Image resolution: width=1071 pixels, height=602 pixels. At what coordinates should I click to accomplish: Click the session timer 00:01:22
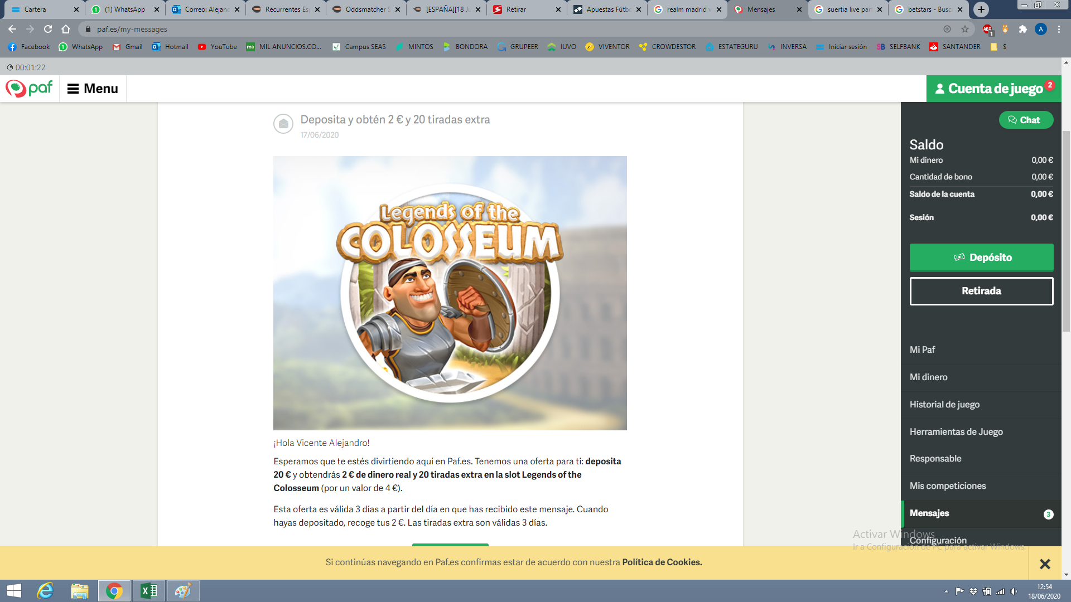pos(26,67)
